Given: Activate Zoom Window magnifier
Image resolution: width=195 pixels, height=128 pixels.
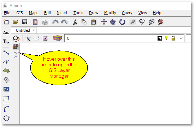Looking at the screenshot, I should (x=133, y=22).
